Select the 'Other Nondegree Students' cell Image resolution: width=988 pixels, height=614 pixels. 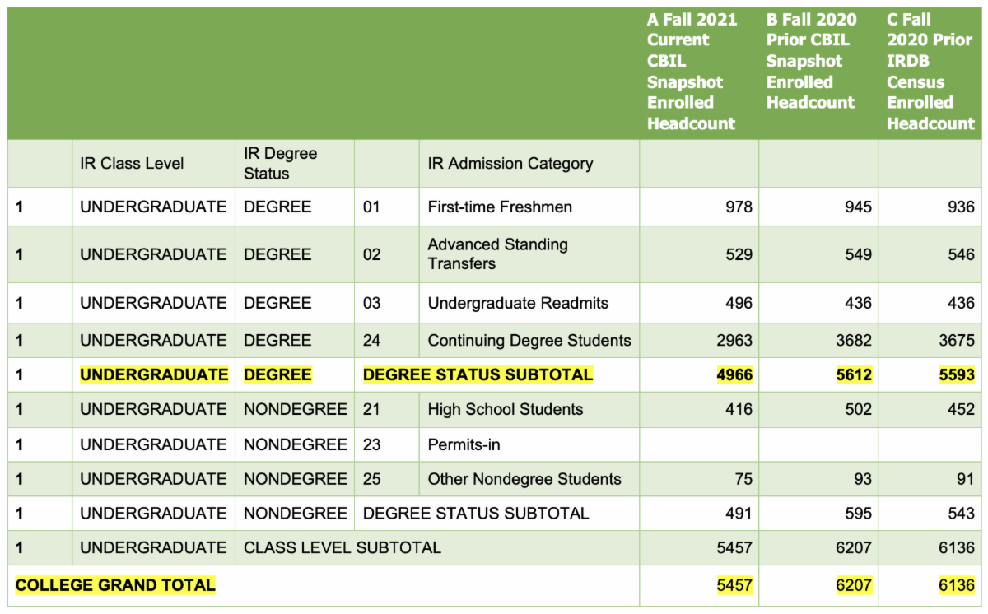point(524,479)
